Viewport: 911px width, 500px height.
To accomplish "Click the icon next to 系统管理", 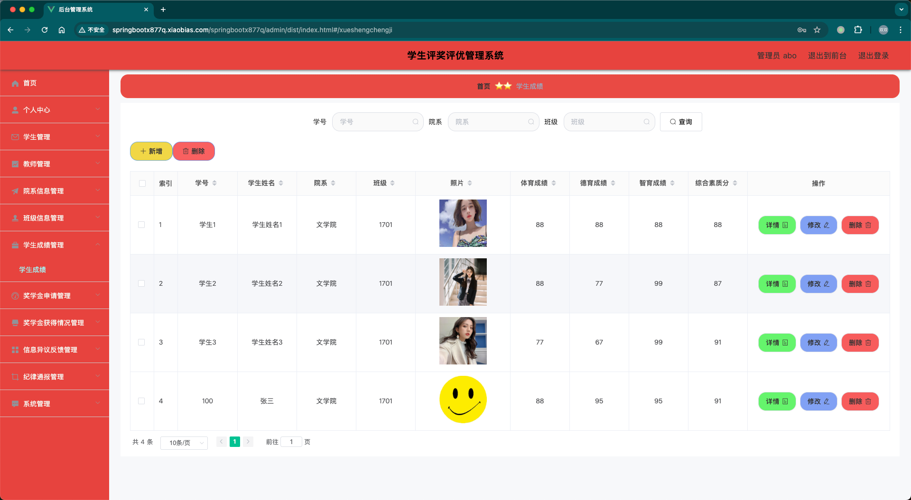I will (15, 404).
